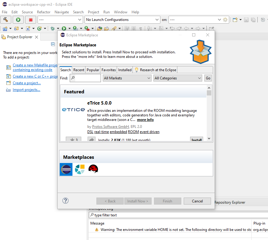
Task: Click the Last Edit Location arrow icon
Action: pyautogui.click(x=172, y=28)
